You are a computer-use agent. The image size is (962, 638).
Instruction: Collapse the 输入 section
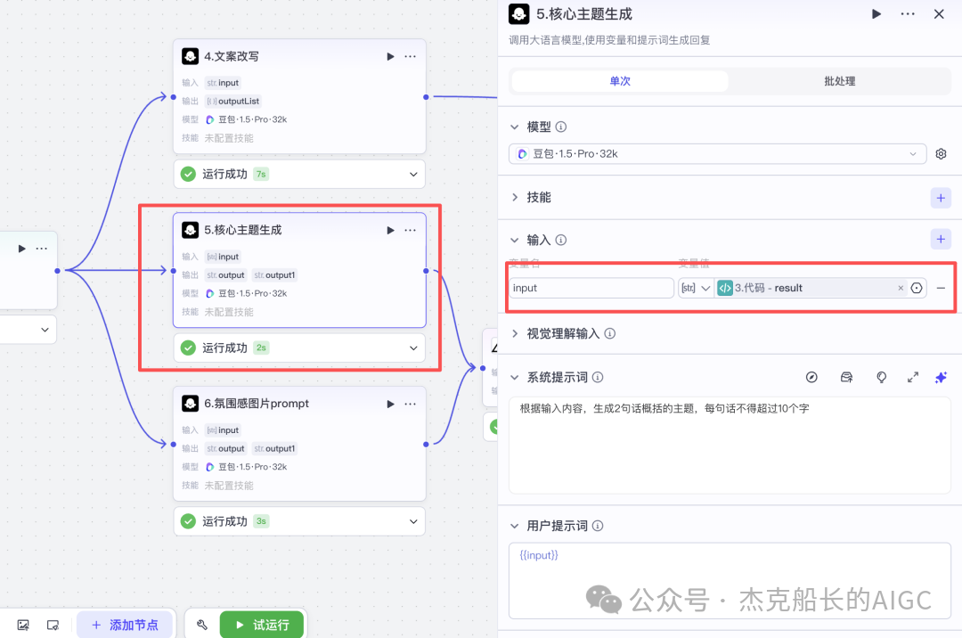point(515,240)
